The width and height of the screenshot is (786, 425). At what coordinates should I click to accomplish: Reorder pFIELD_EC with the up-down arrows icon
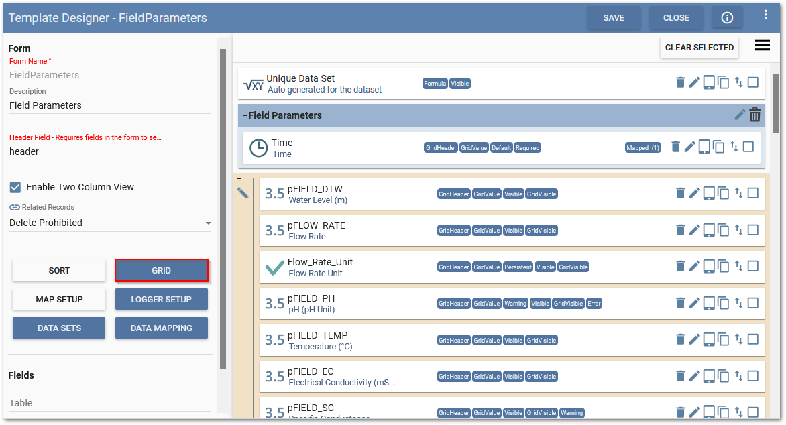pos(738,376)
